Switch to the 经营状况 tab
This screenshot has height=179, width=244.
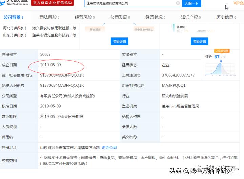(x=155, y=17)
